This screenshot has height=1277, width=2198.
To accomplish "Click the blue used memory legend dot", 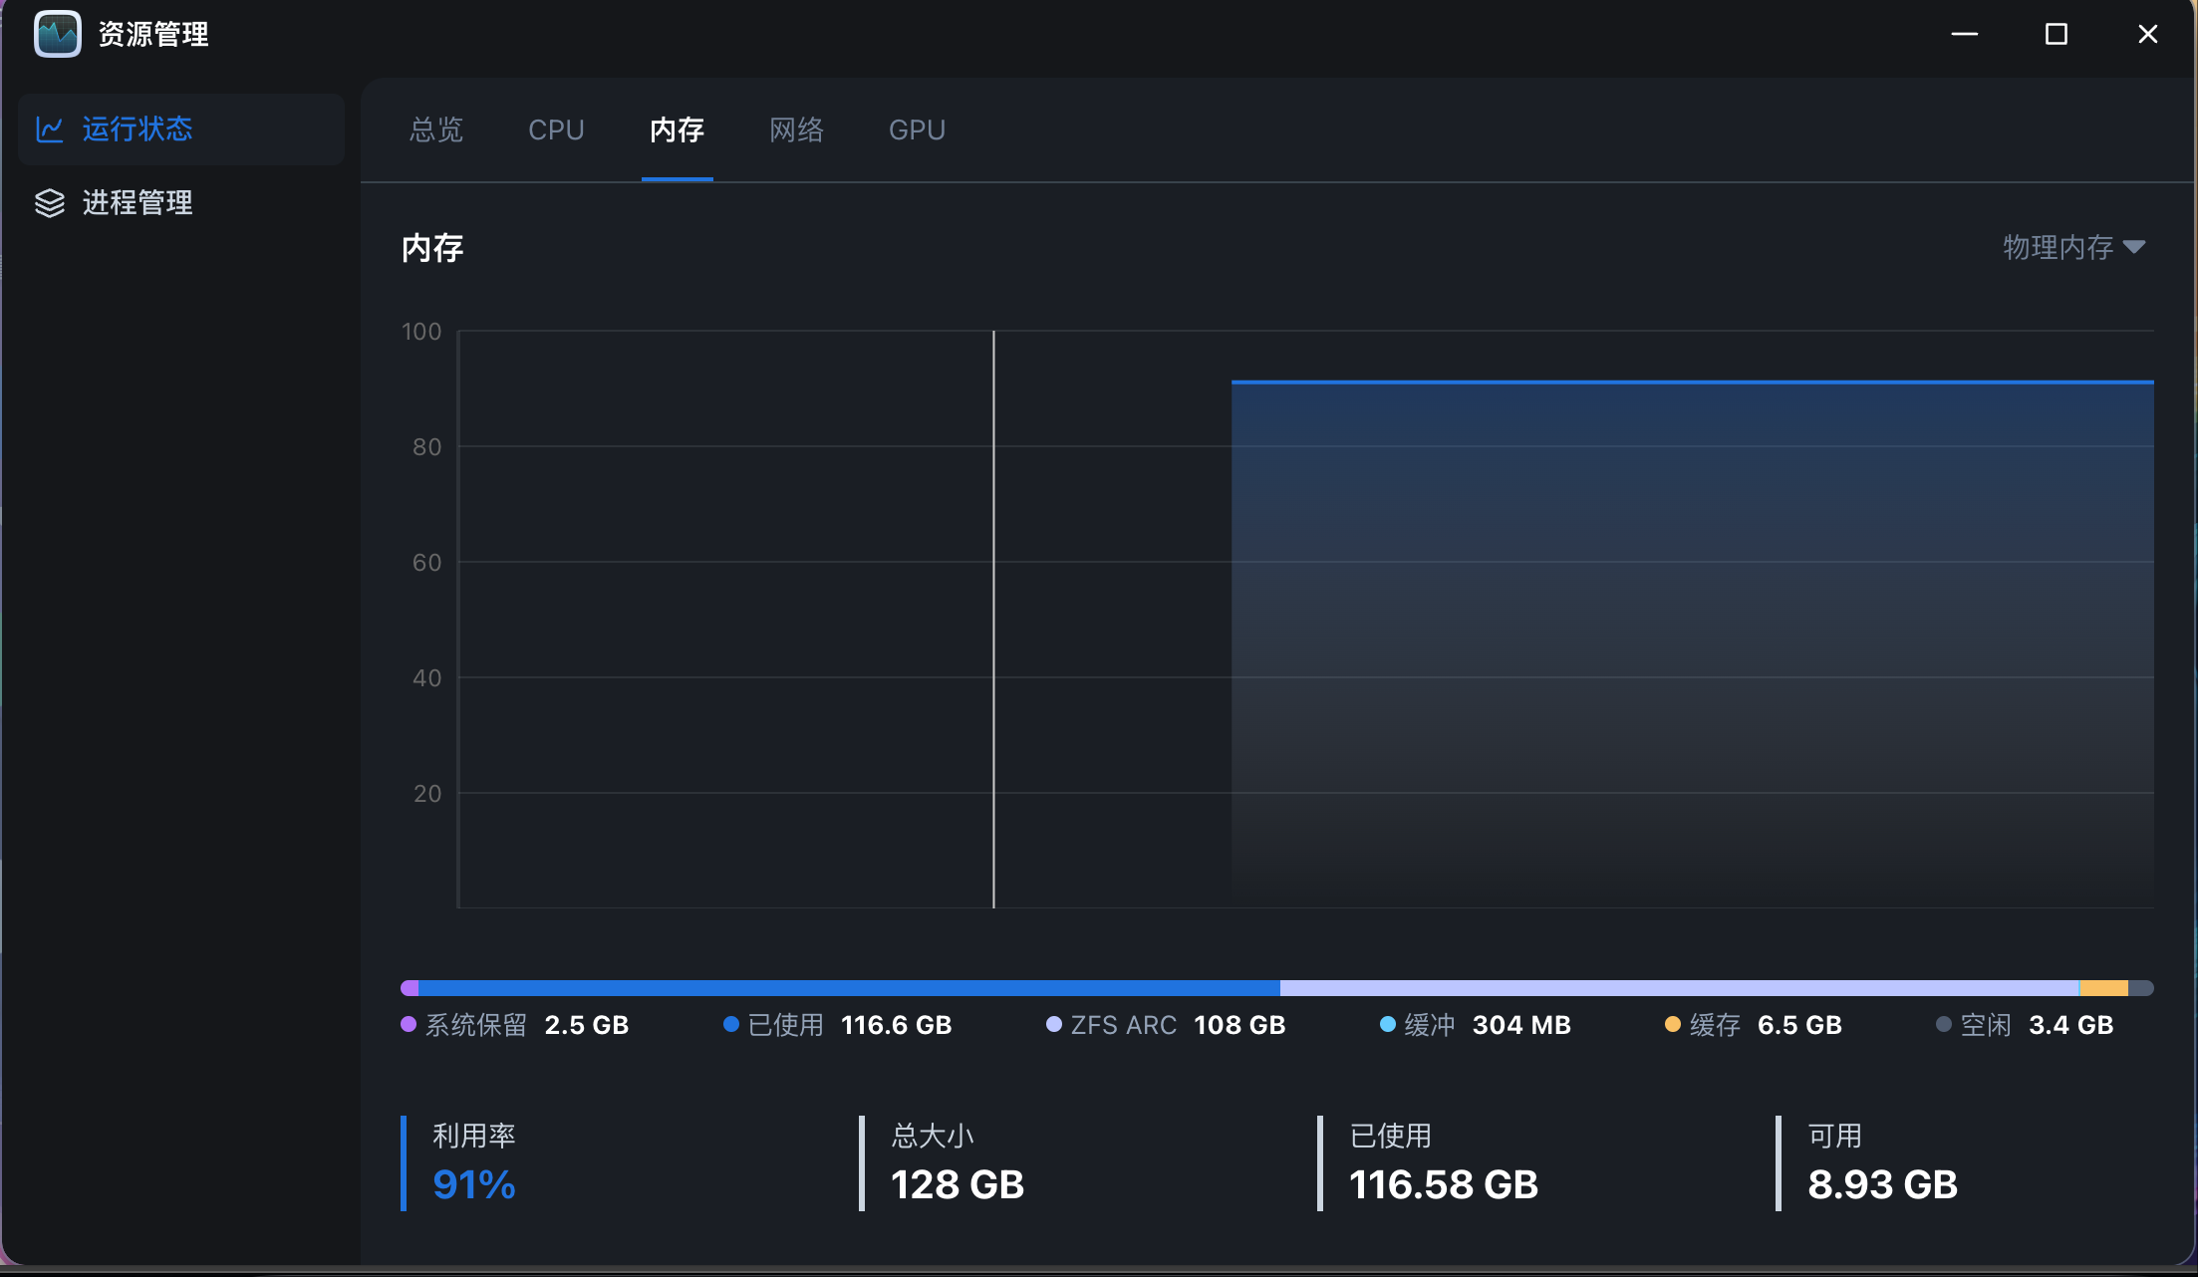I will pyautogui.click(x=730, y=1024).
